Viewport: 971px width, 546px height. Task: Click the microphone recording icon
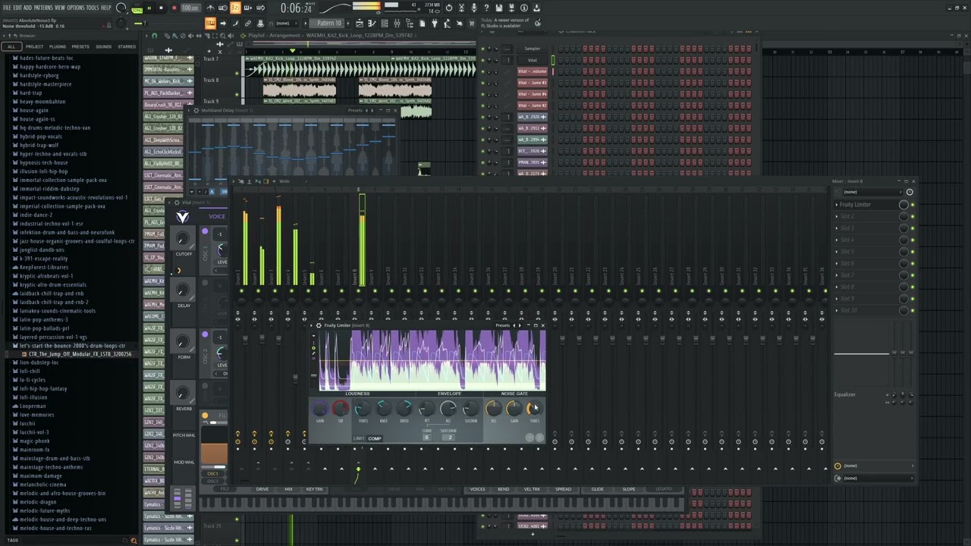point(473,8)
